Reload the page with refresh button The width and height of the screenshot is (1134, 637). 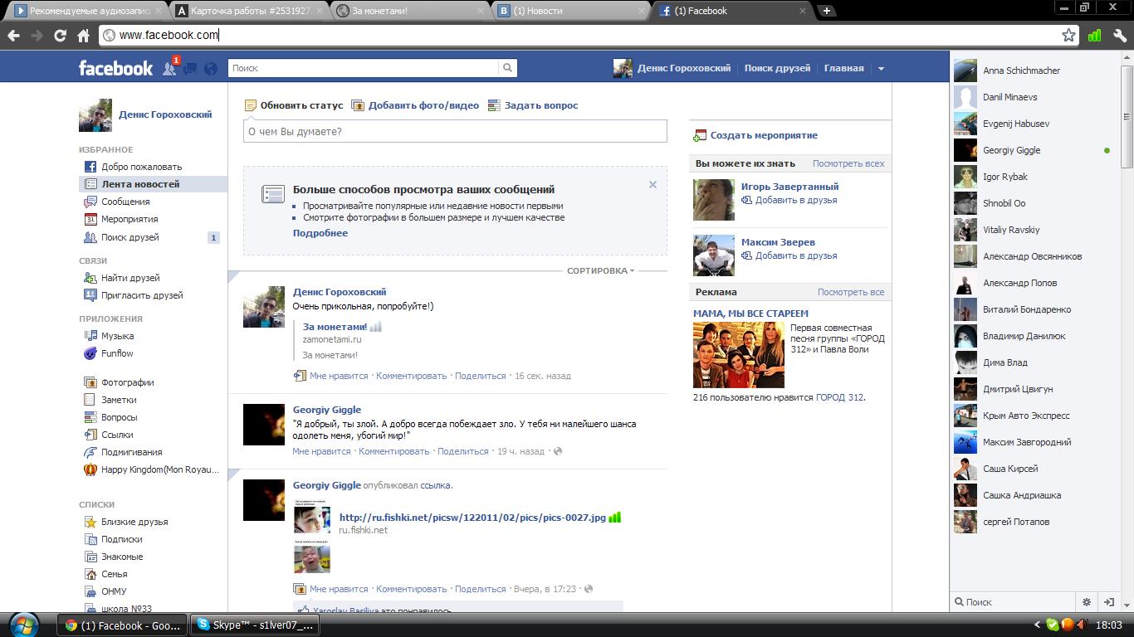click(x=60, y=36)
